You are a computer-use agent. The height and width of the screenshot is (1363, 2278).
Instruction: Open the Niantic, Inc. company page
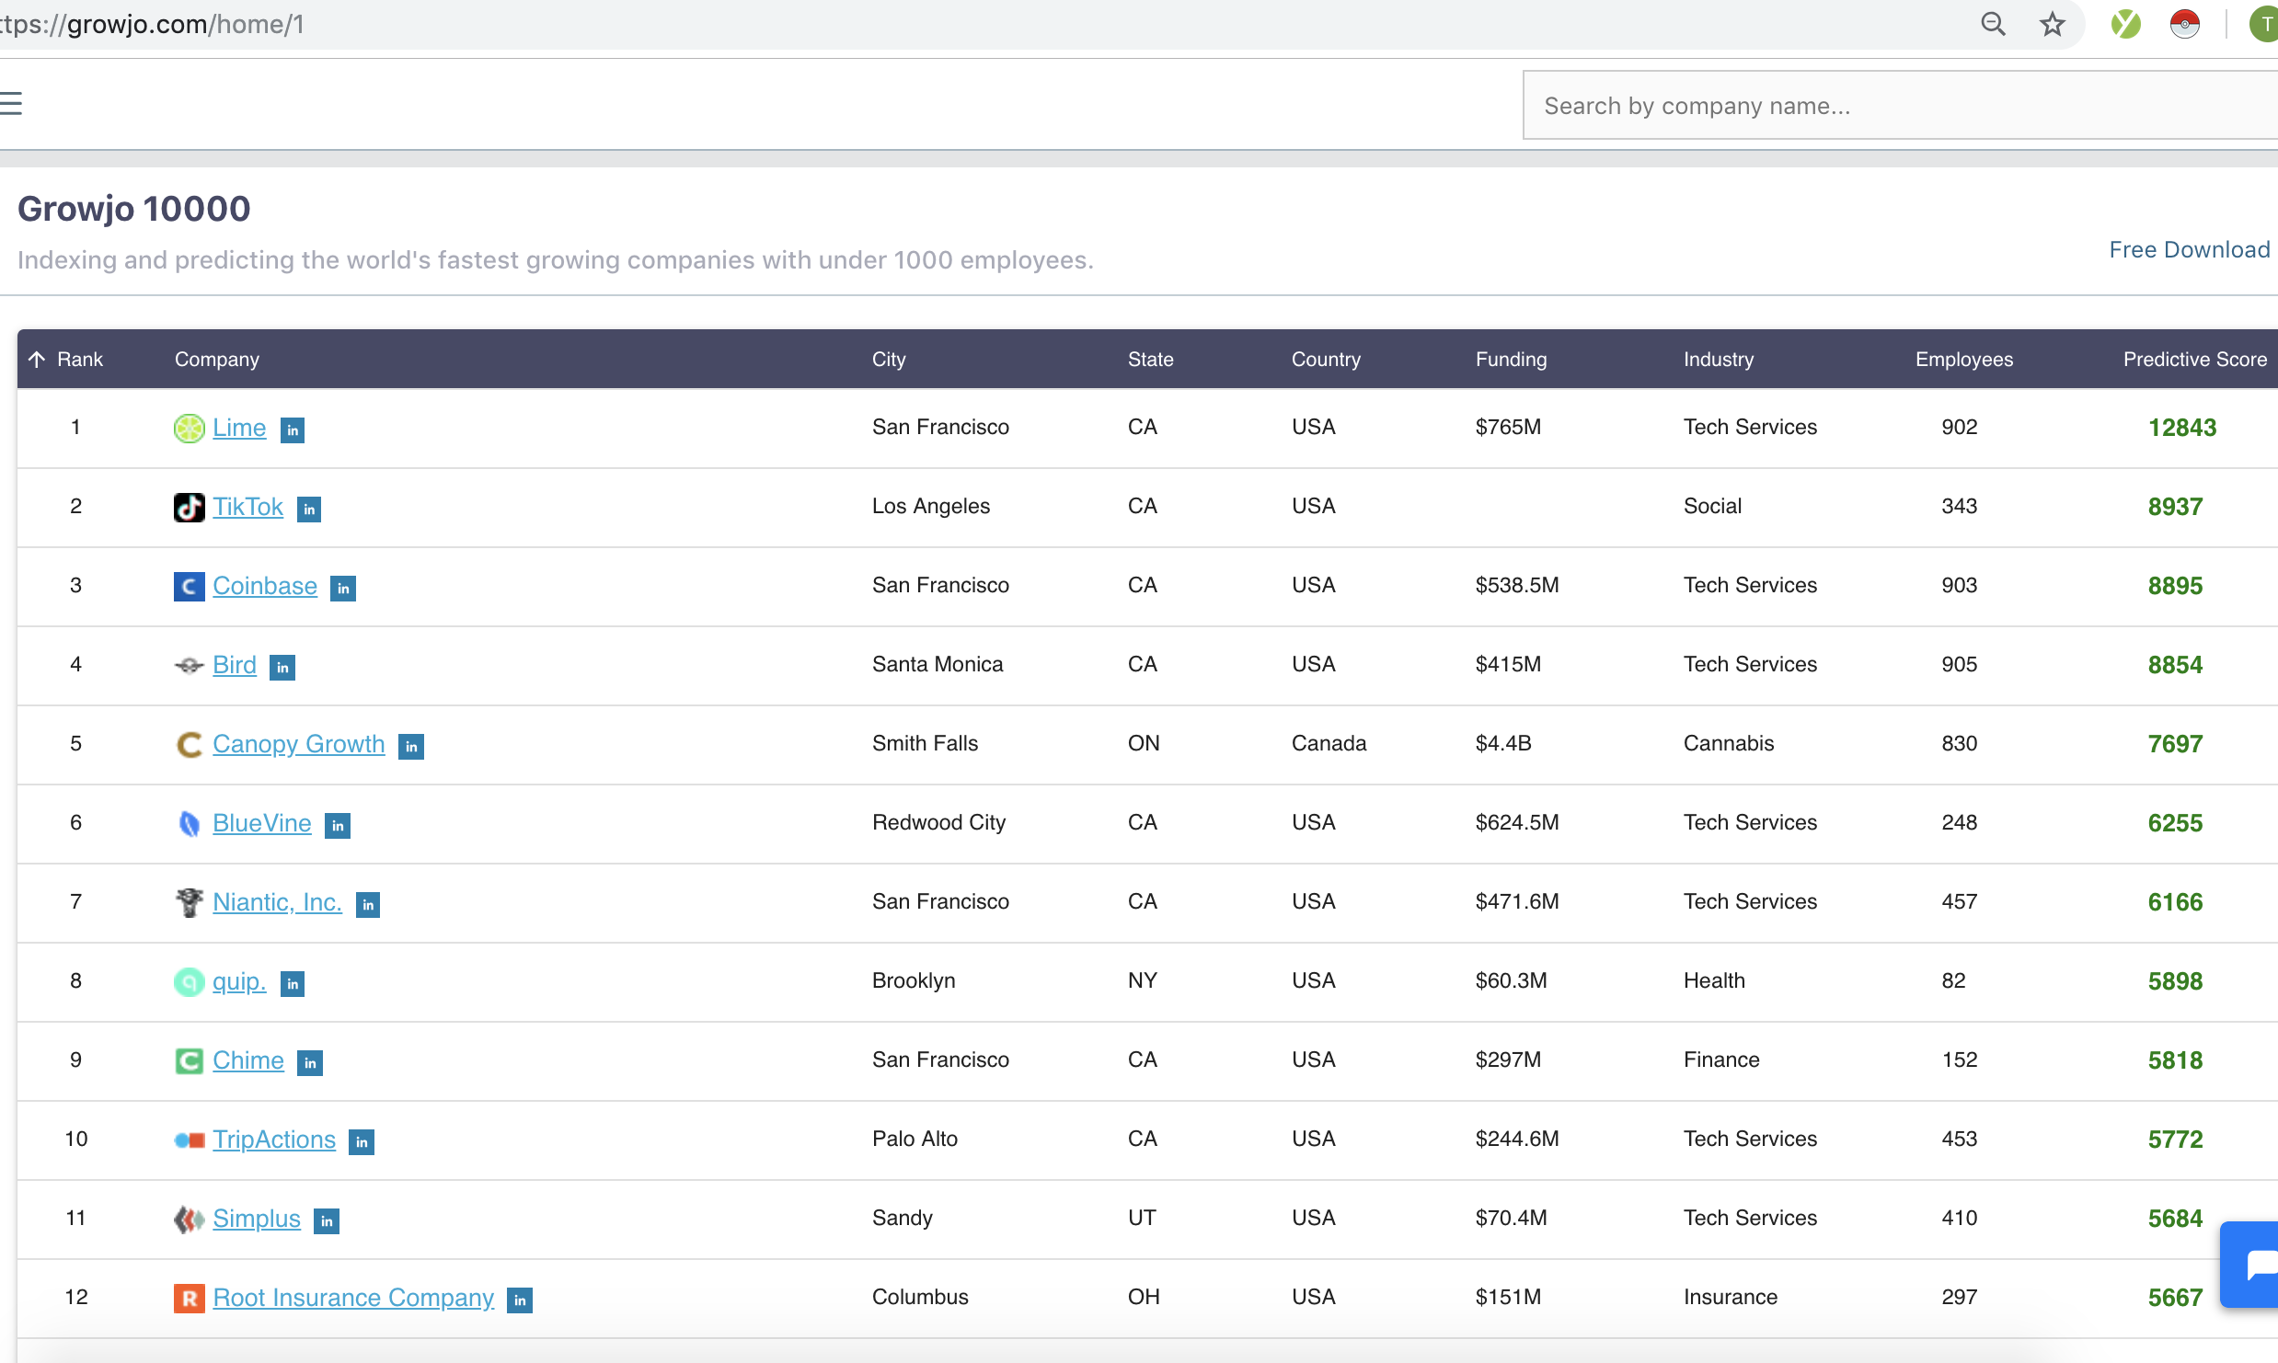pyautogui.click(x=277, y=902)
